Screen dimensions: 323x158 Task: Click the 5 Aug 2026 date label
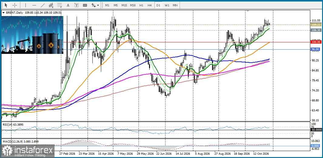point(203,154)
